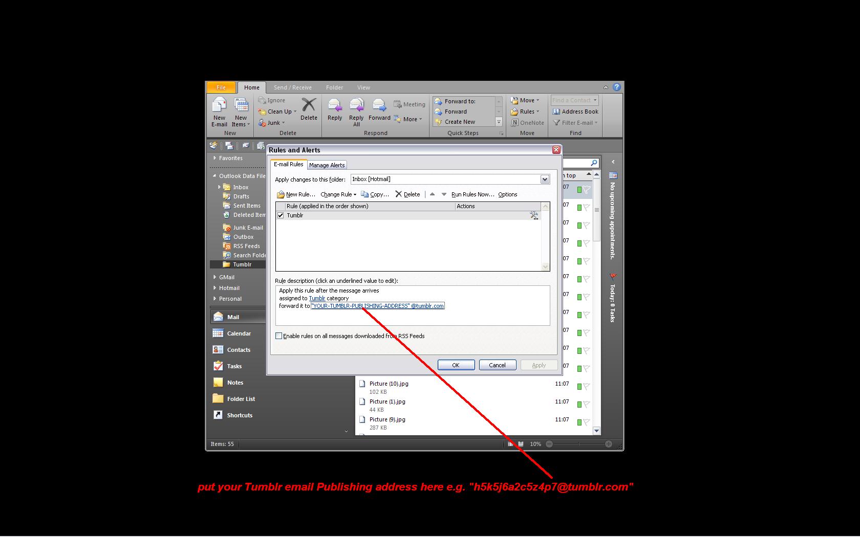The image size is (860, 537).
Task: Click the message list scrollbar down arrow
Action: 596,431
